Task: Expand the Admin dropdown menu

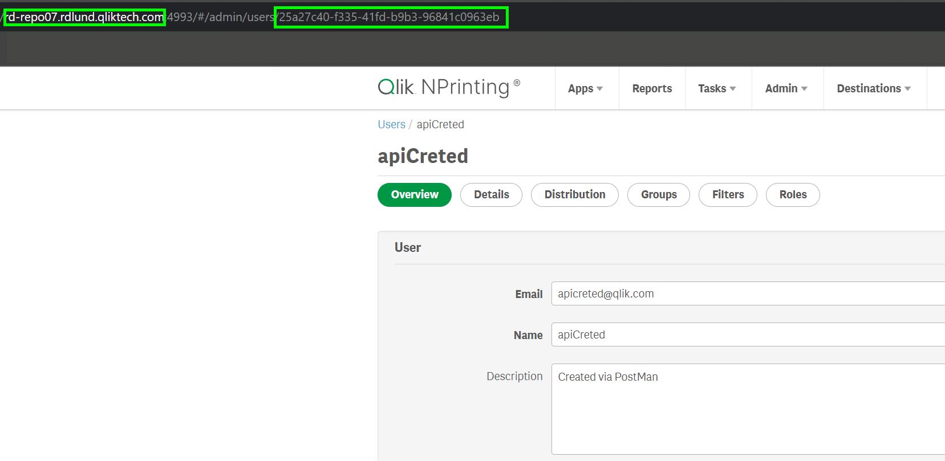Action: click(x=786, y=88)
